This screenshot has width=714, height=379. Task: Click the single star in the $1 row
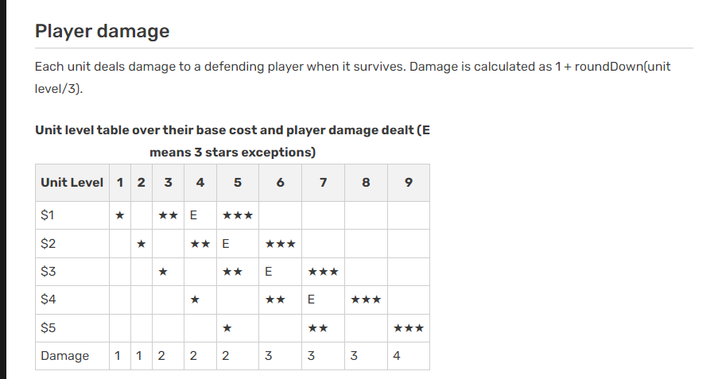pos(119,215)
